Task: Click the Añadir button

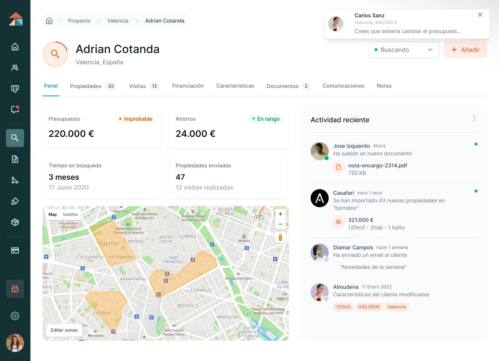Action: tap(465, 50)
